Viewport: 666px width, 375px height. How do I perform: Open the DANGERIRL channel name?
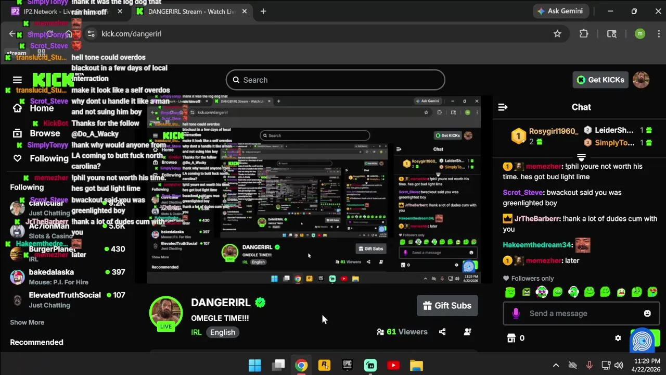coord(221,303)
